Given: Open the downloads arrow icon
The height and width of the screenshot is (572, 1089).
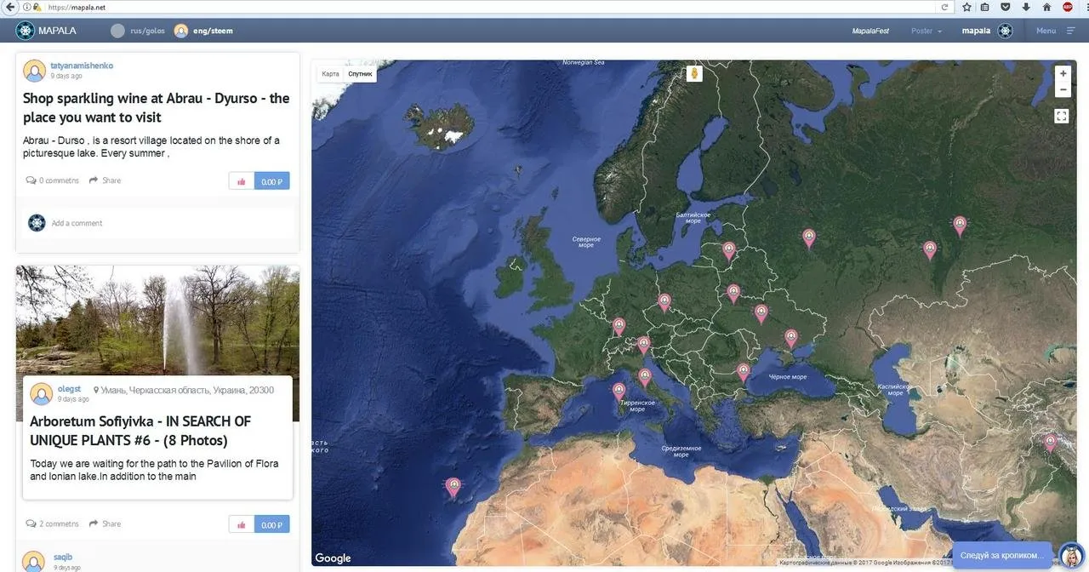Looking at the screenshot, I should click(x=1026, y=7).
